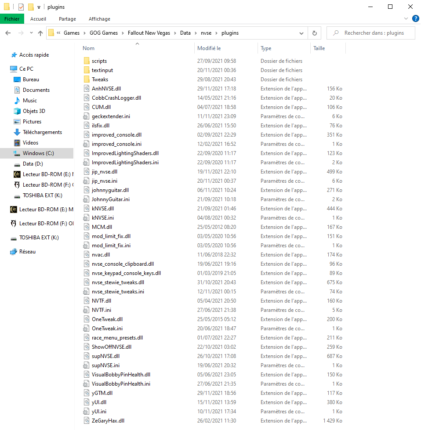Screen dimensions: 421x430
Task: Expand the breadcrumb chevron after GOG Games
Action: (x=123, y=33)
